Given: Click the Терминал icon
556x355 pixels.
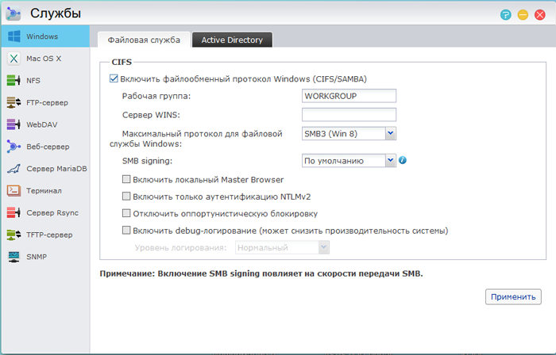Looking at the screenshot, I should coord(14,191).
